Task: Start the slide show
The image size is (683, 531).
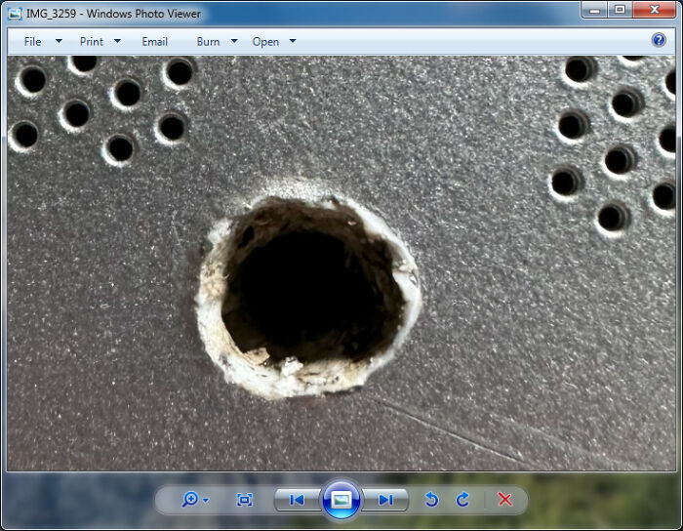Action: tap(341, 500)
